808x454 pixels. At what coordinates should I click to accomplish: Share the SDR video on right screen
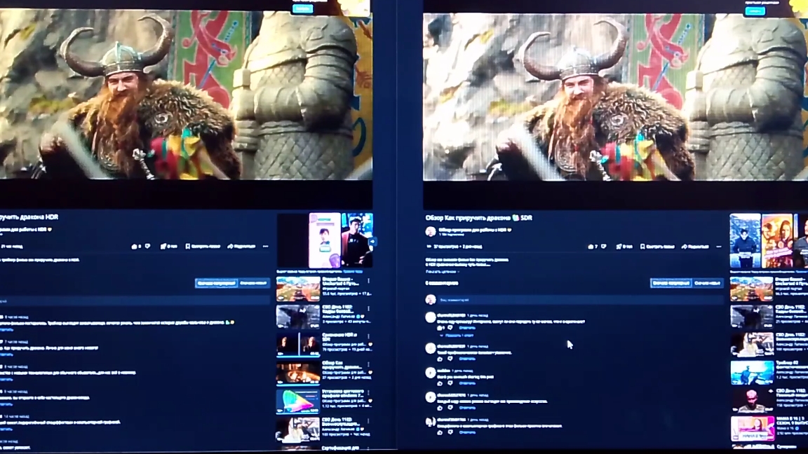coord(695,247)
